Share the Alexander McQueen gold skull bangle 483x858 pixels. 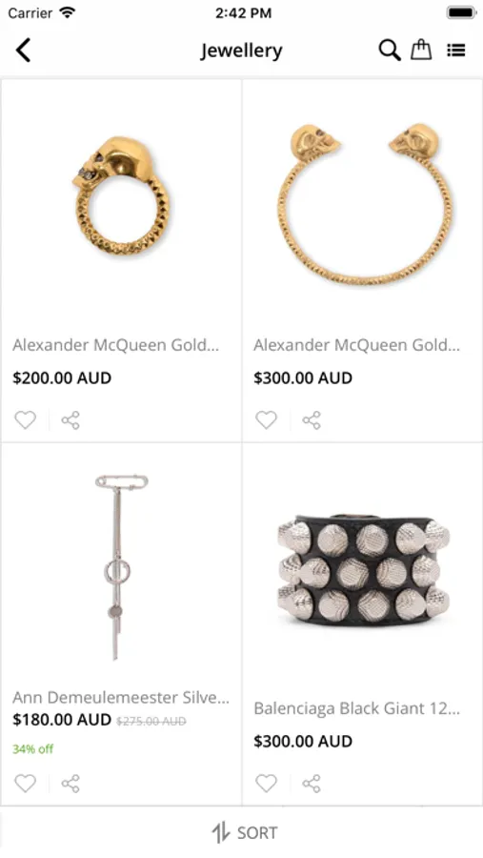click(x=312, y=420)
